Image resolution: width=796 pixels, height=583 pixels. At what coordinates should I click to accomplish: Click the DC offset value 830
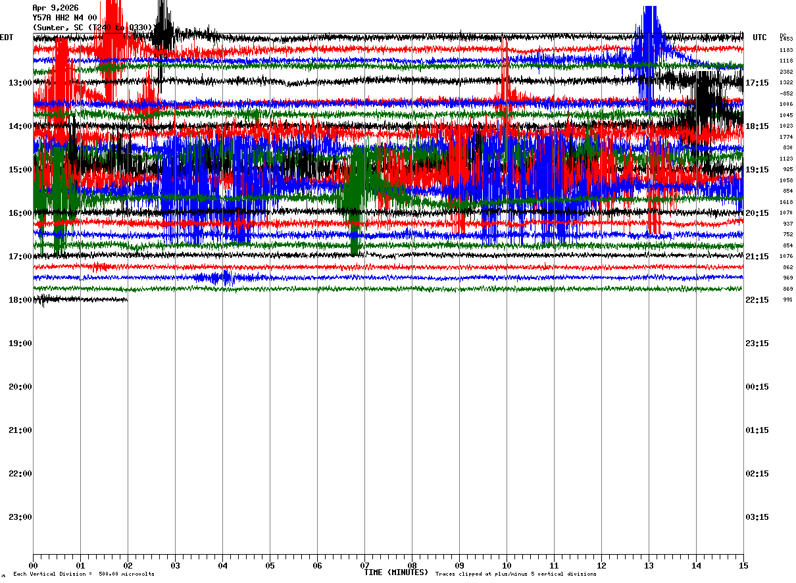tap(787, 148)
